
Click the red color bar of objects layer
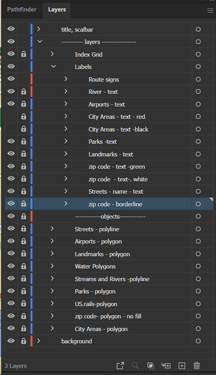[x=32, y=216]
